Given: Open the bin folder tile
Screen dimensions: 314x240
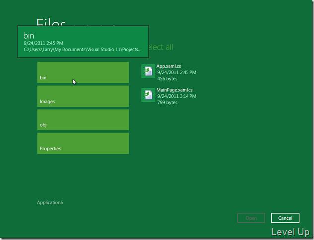Looking at the screenshot, I should tap(83, 72).
